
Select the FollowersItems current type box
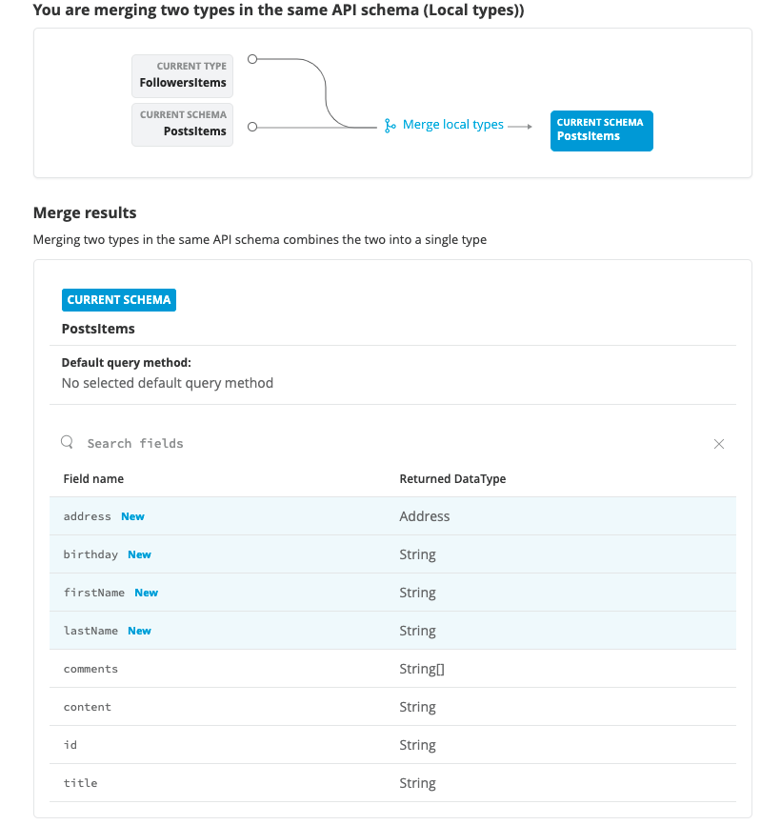pos(183,76)
